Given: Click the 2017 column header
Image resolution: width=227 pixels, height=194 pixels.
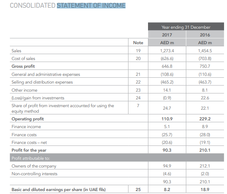Looking at the screenshot, I should 167,35.
